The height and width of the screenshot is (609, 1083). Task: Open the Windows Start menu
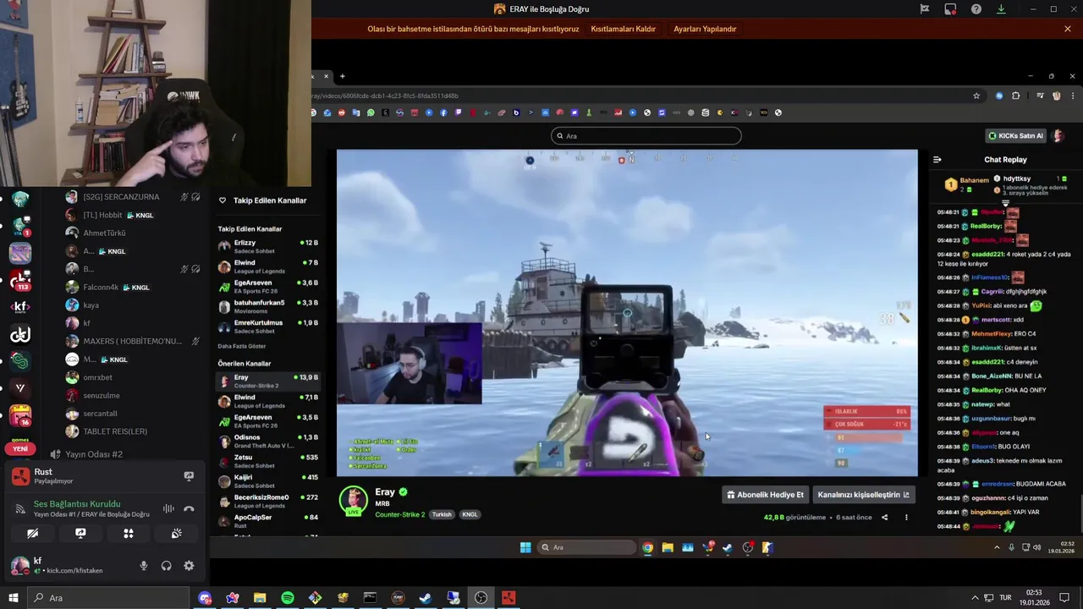13,598
